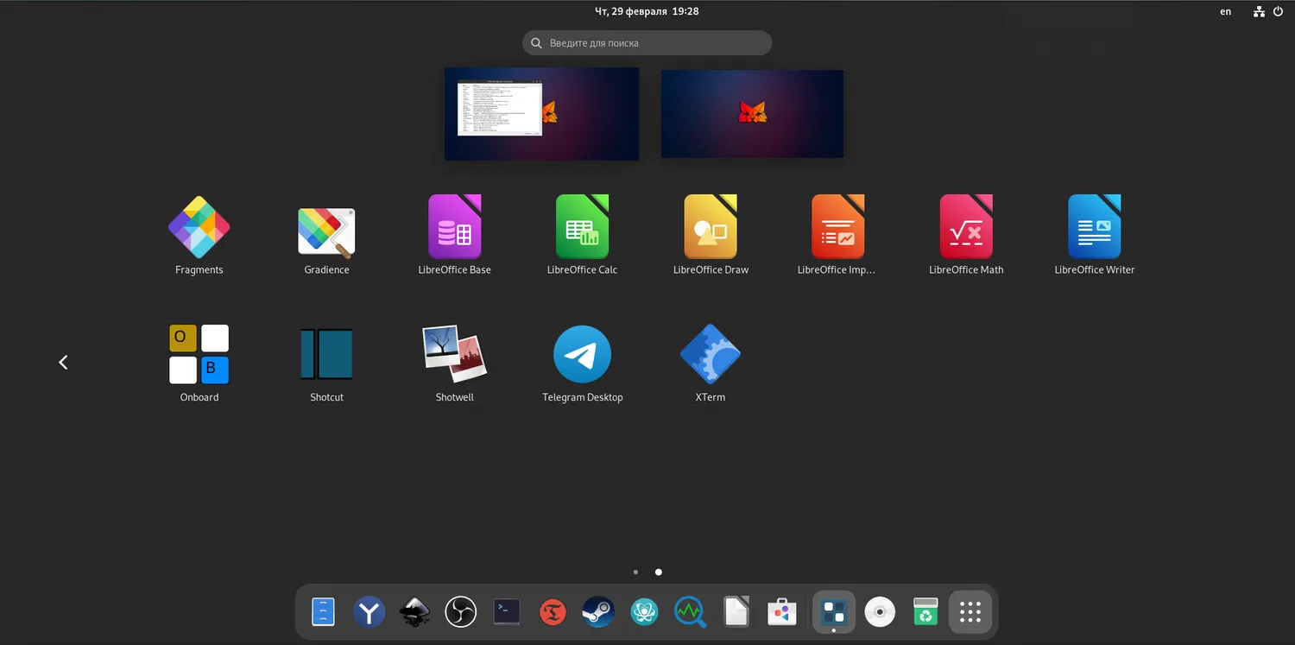The image size is (1295, 645).
Task: Open the clock and calendar menu in the top bar
Action: [x=647, y=11]
